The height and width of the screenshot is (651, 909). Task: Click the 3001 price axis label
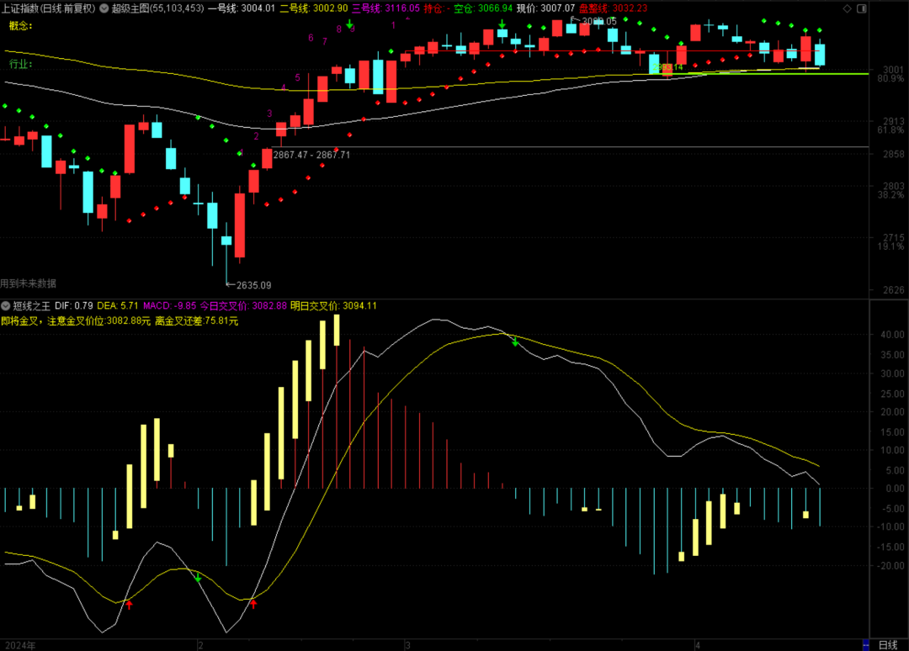893,70
